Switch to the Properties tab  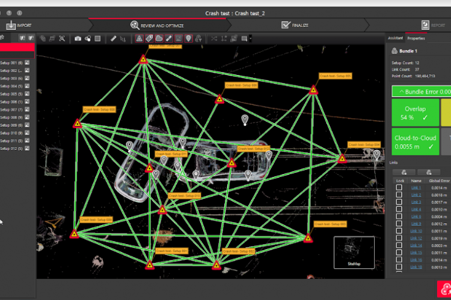[x=416, y=38]
